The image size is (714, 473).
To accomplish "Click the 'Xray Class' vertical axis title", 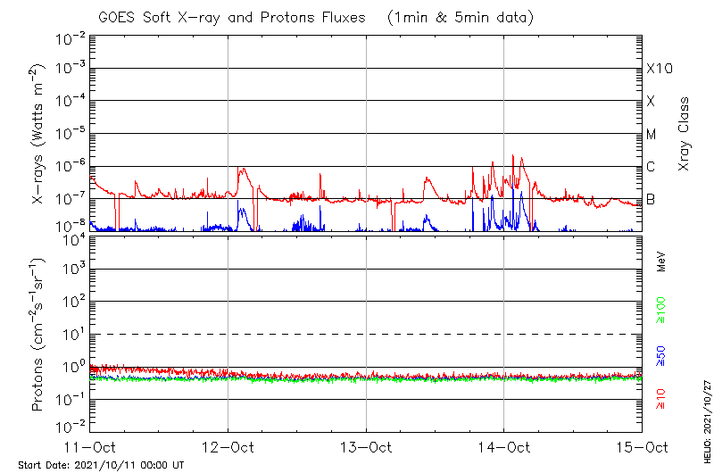I will (685, 134).
